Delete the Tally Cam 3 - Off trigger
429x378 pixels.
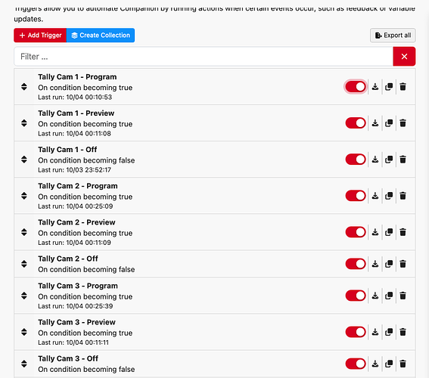coord(403,364)
